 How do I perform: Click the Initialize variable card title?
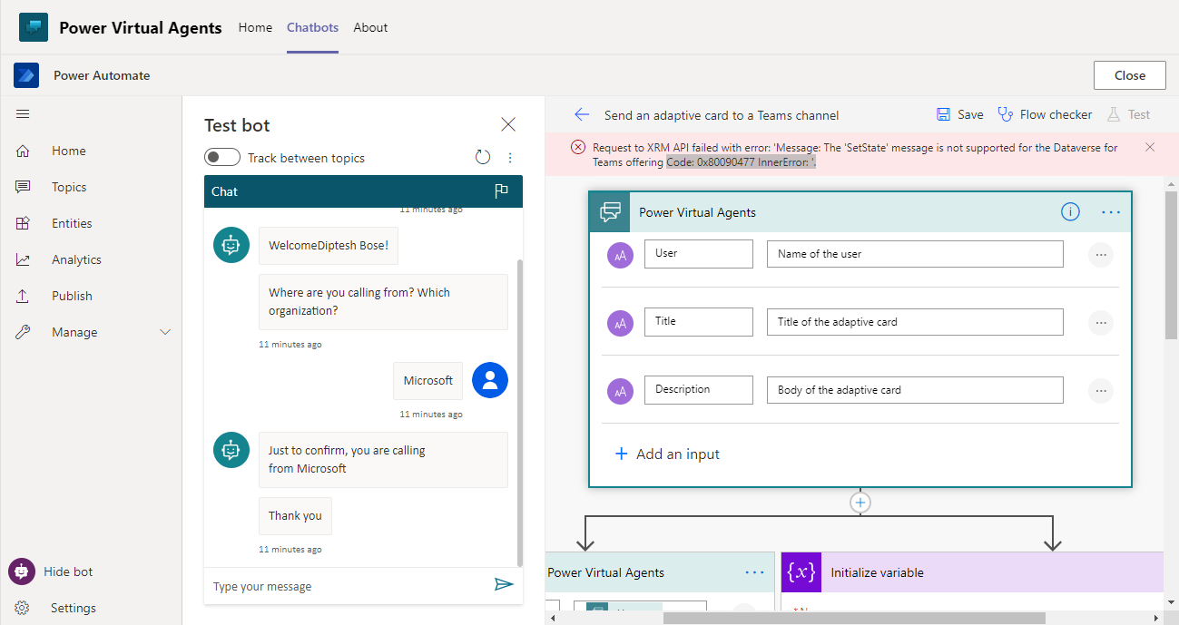coord(877,572)
